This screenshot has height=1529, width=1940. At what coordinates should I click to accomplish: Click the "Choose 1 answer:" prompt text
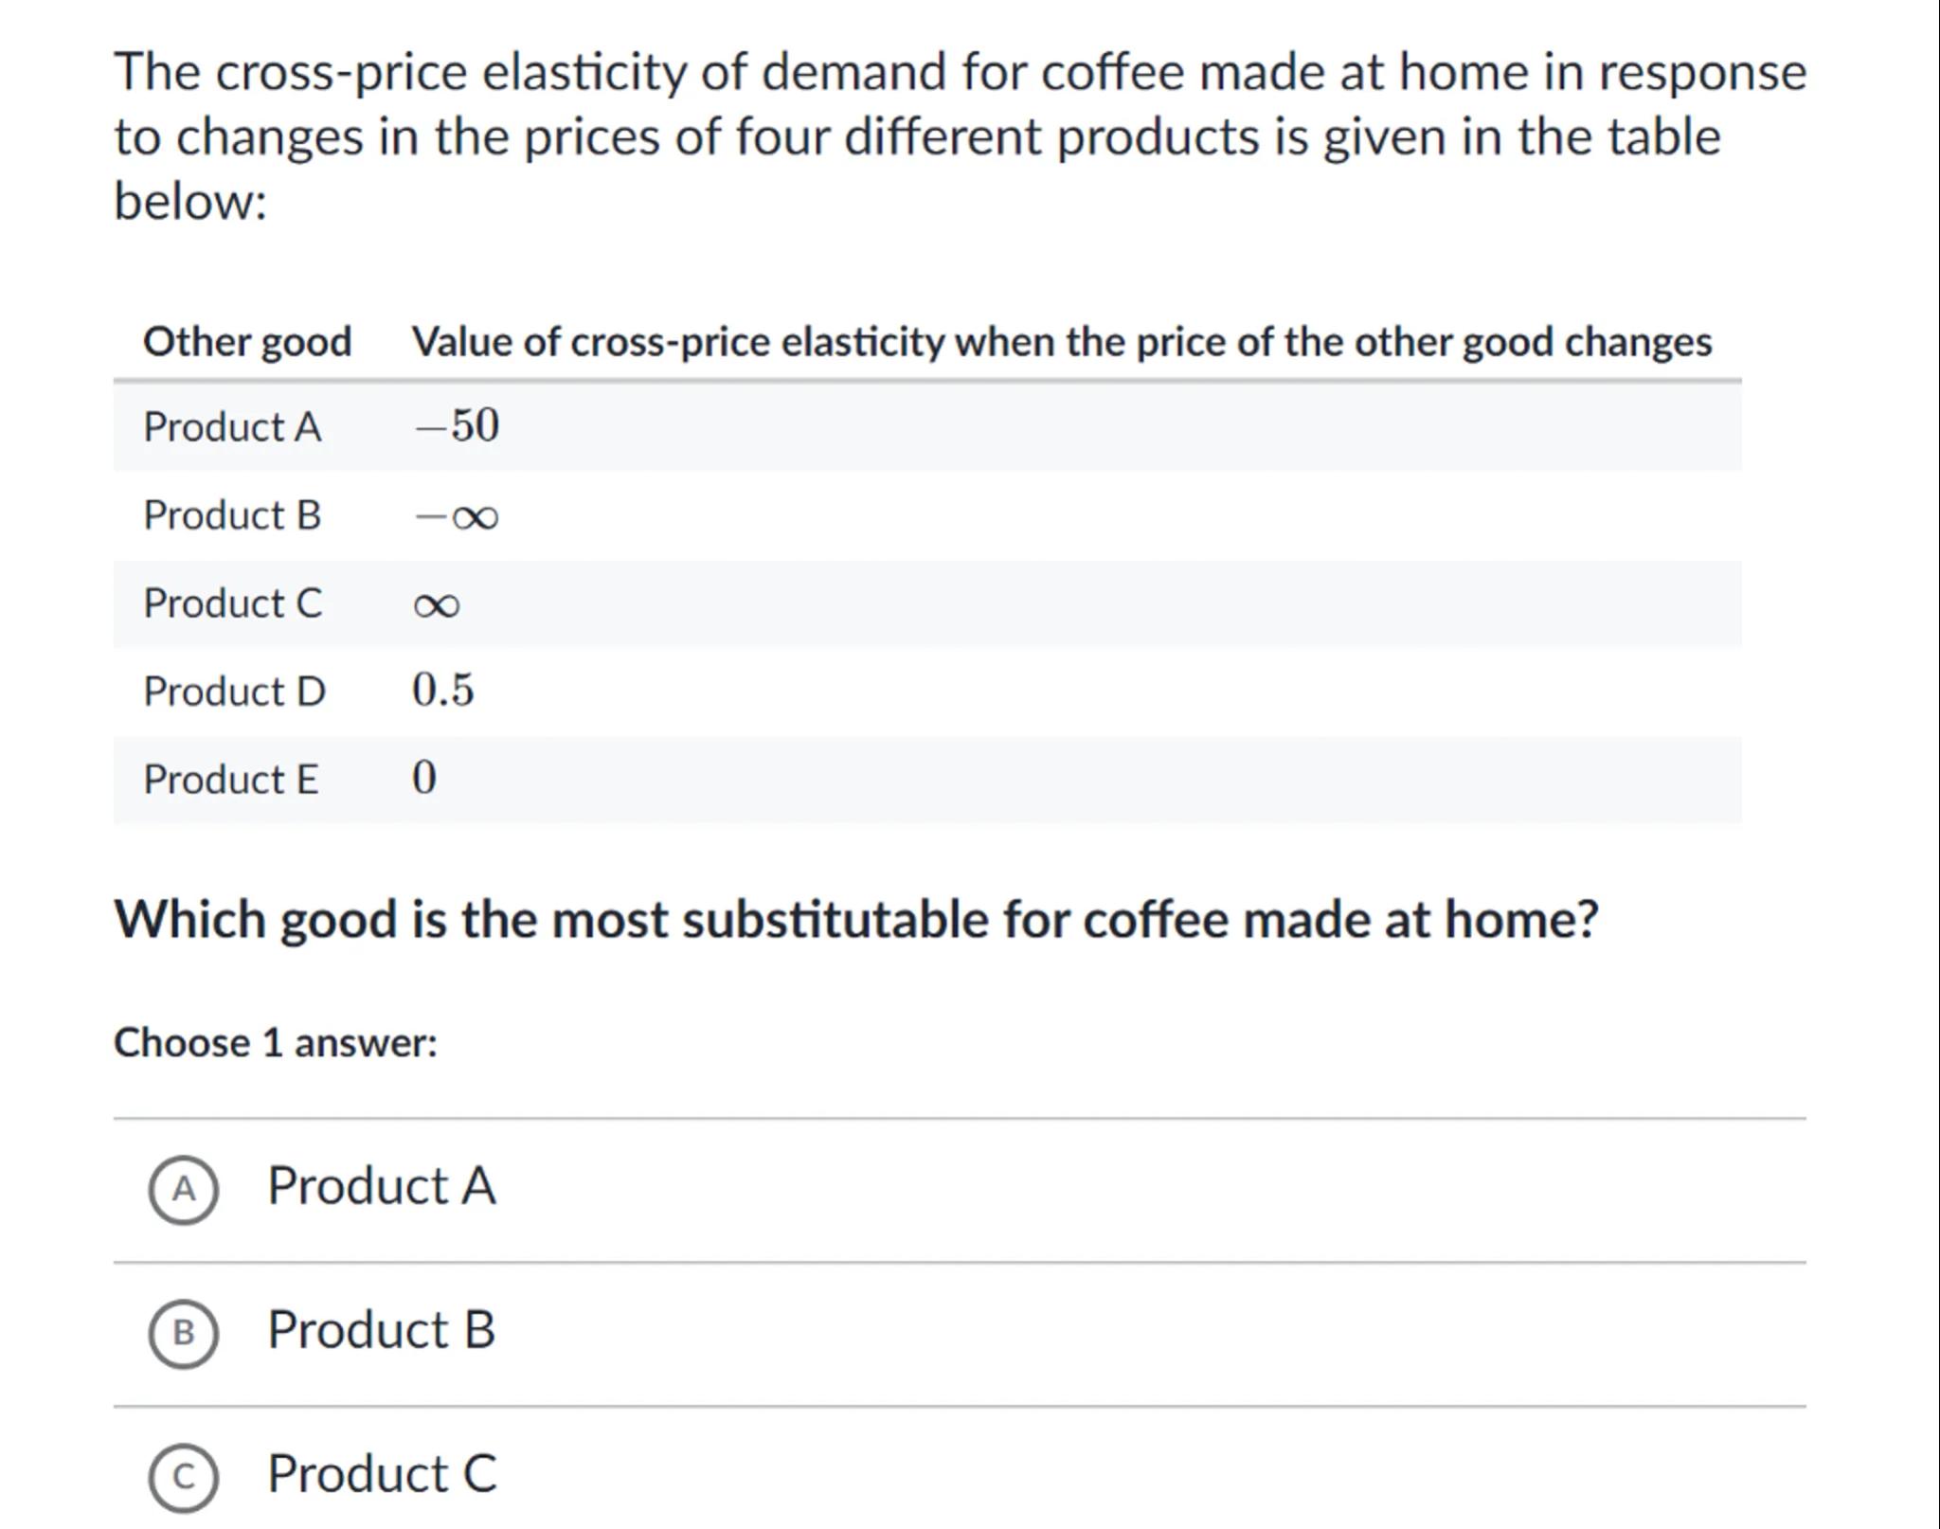tap(276, 1043)
